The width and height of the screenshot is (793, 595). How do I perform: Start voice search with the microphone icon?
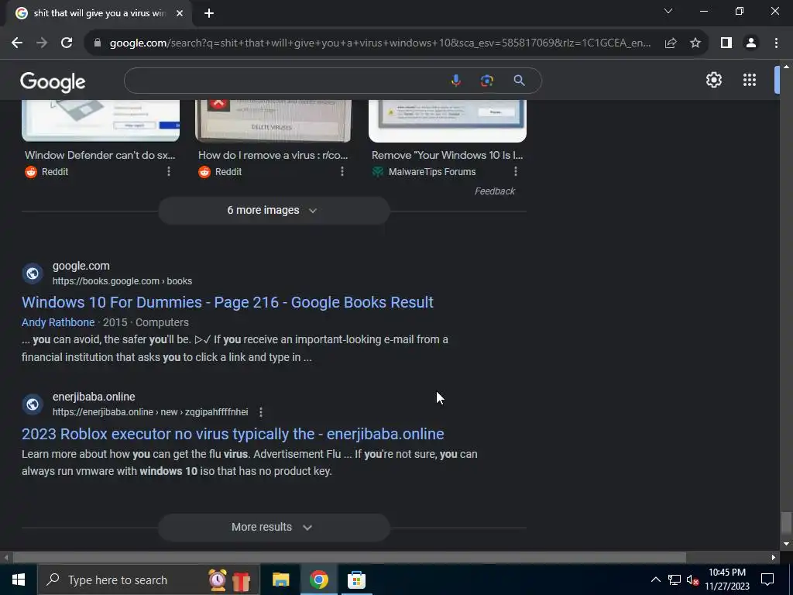(455, 81)
